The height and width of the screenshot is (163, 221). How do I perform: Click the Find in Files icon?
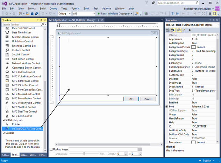click(x=137, y=14)
